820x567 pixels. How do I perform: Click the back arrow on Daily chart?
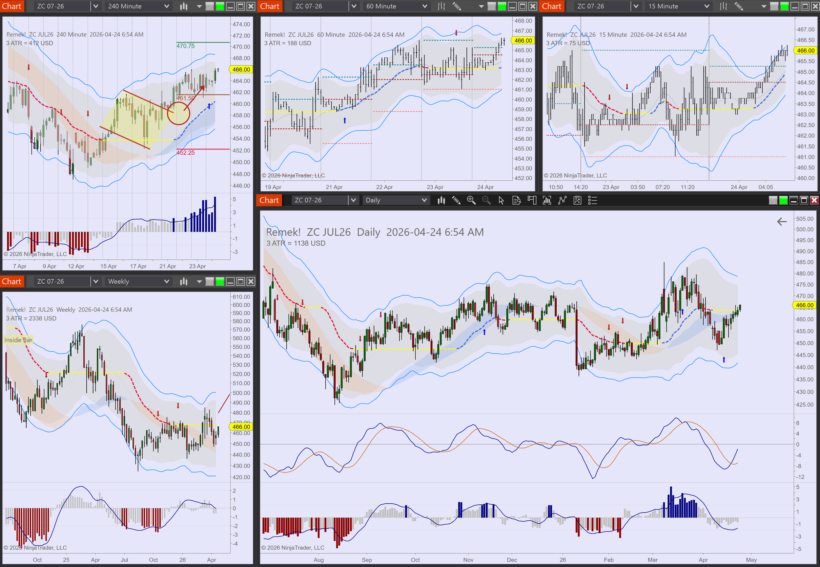coord(782,222)
